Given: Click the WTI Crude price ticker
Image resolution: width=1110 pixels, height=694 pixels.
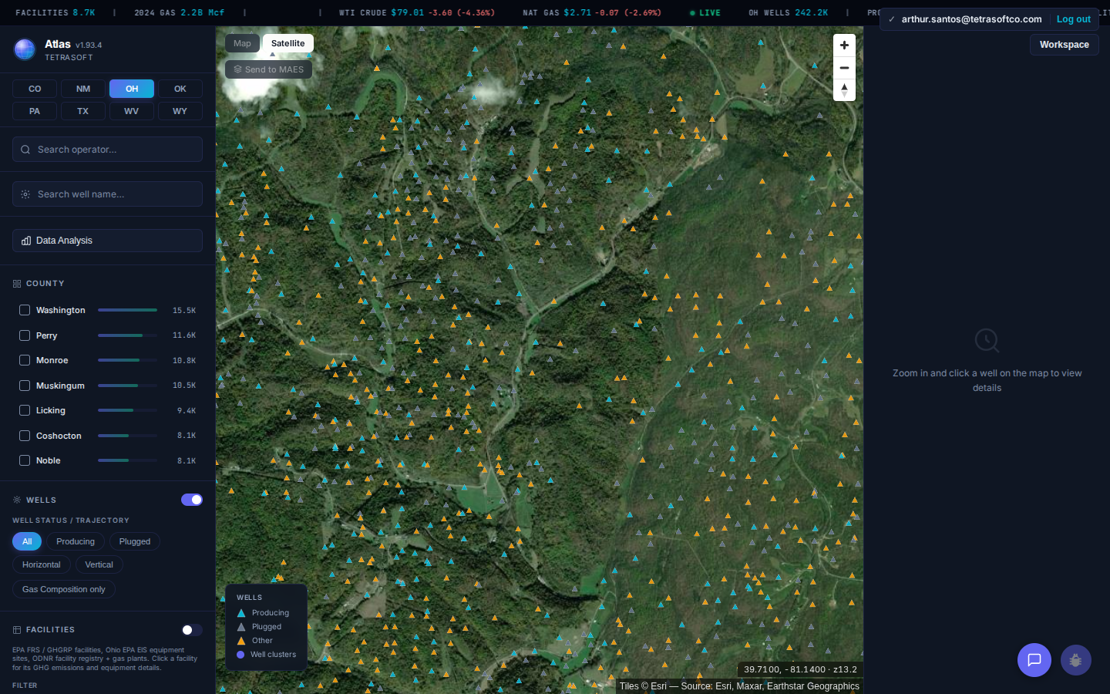Looking at the screenshot, I should click(417, 13).
